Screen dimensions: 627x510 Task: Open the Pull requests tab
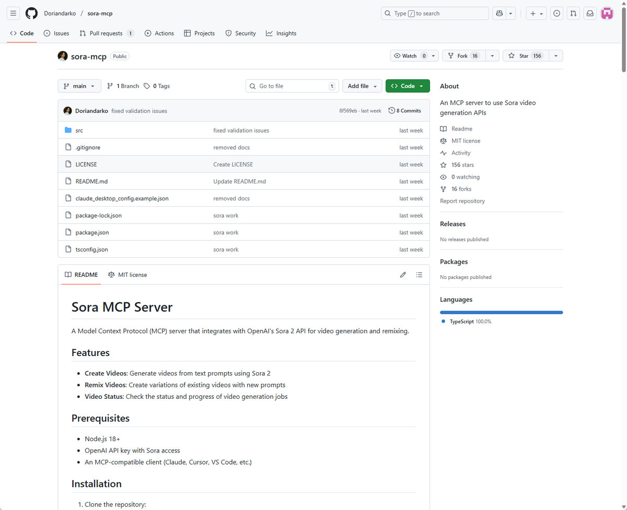click(x=107, y=33)
